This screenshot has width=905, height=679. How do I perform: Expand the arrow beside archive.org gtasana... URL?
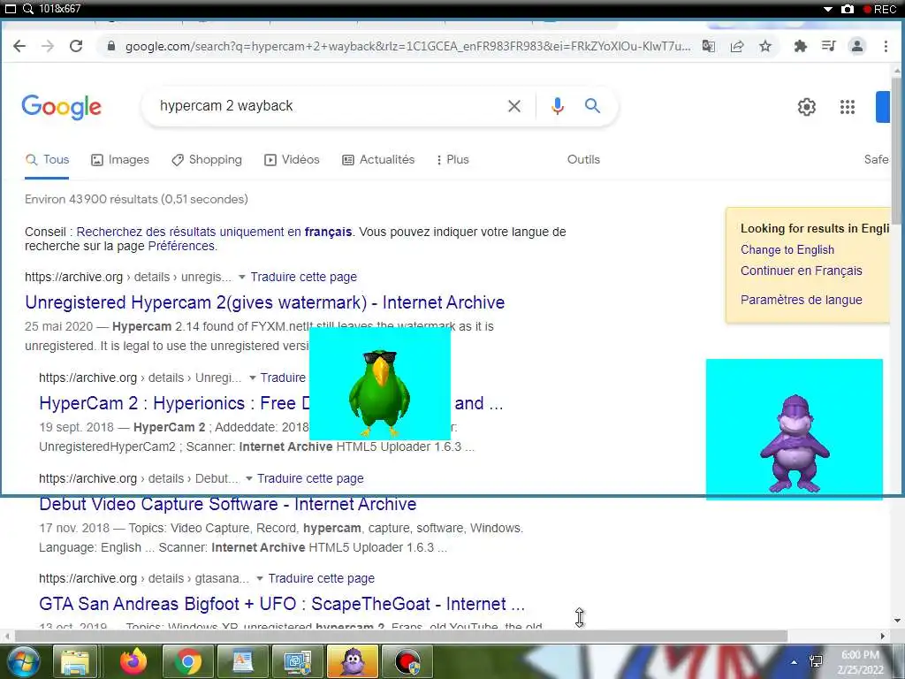click(260, 578)
